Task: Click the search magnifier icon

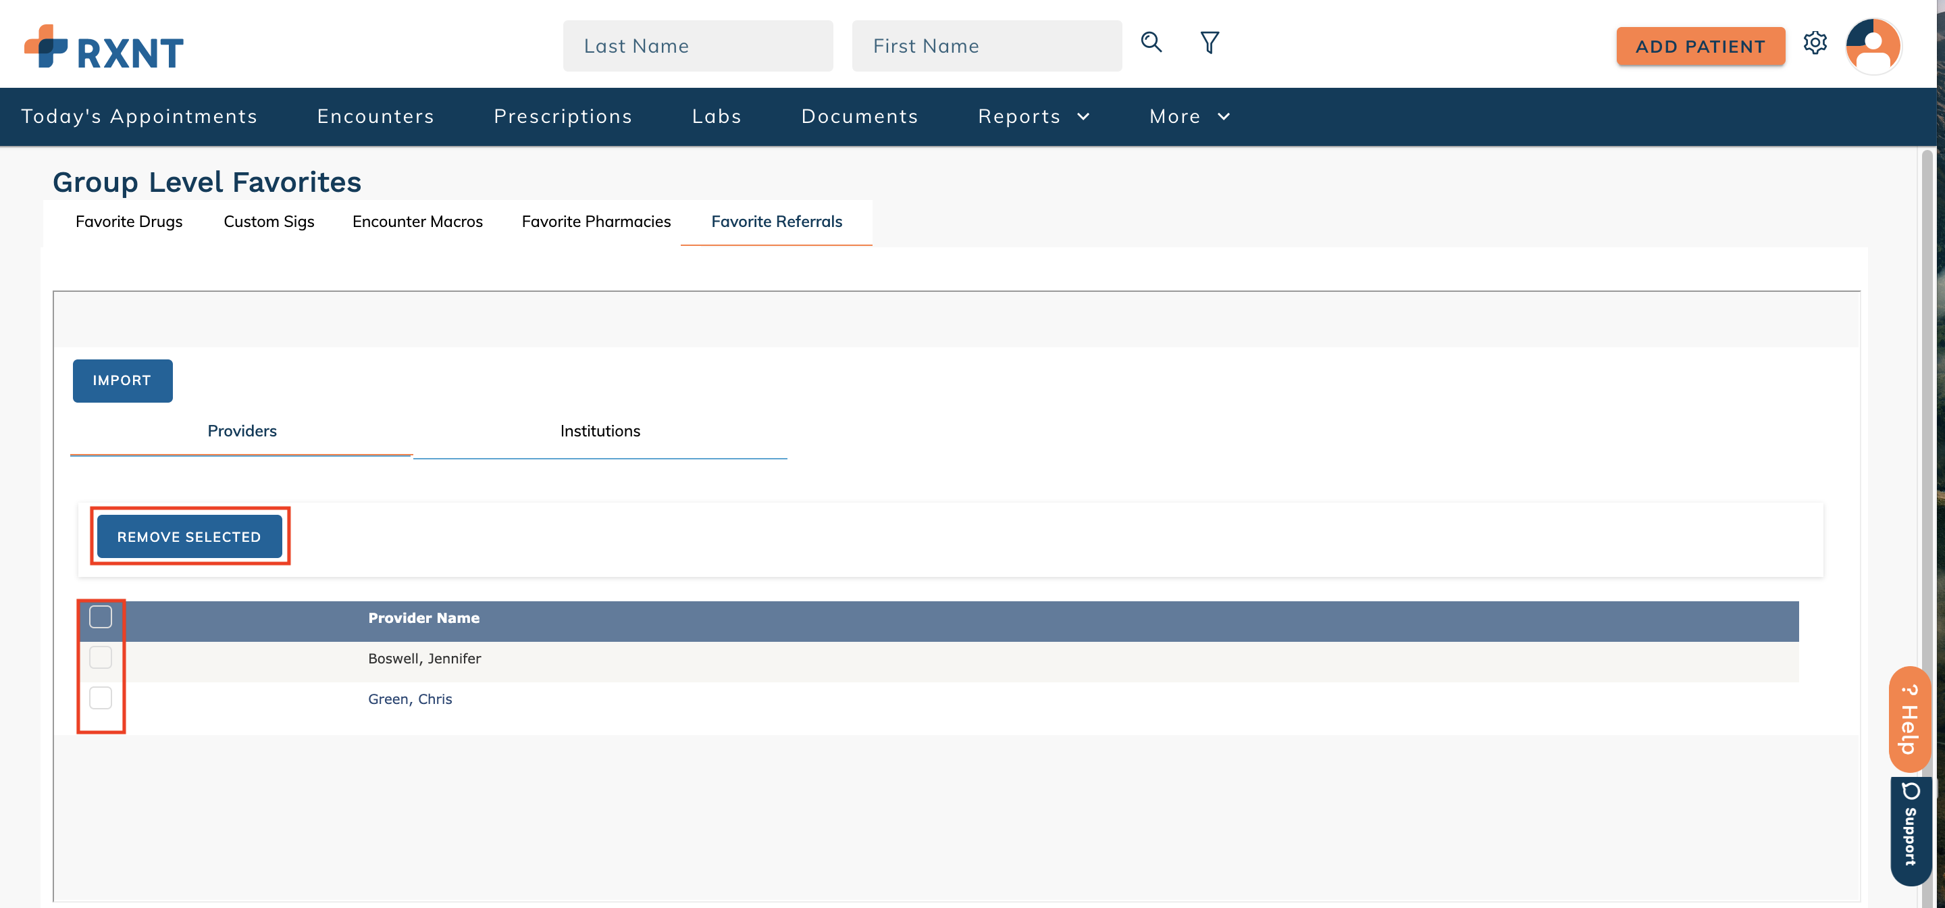Action: pos(1151,43)
